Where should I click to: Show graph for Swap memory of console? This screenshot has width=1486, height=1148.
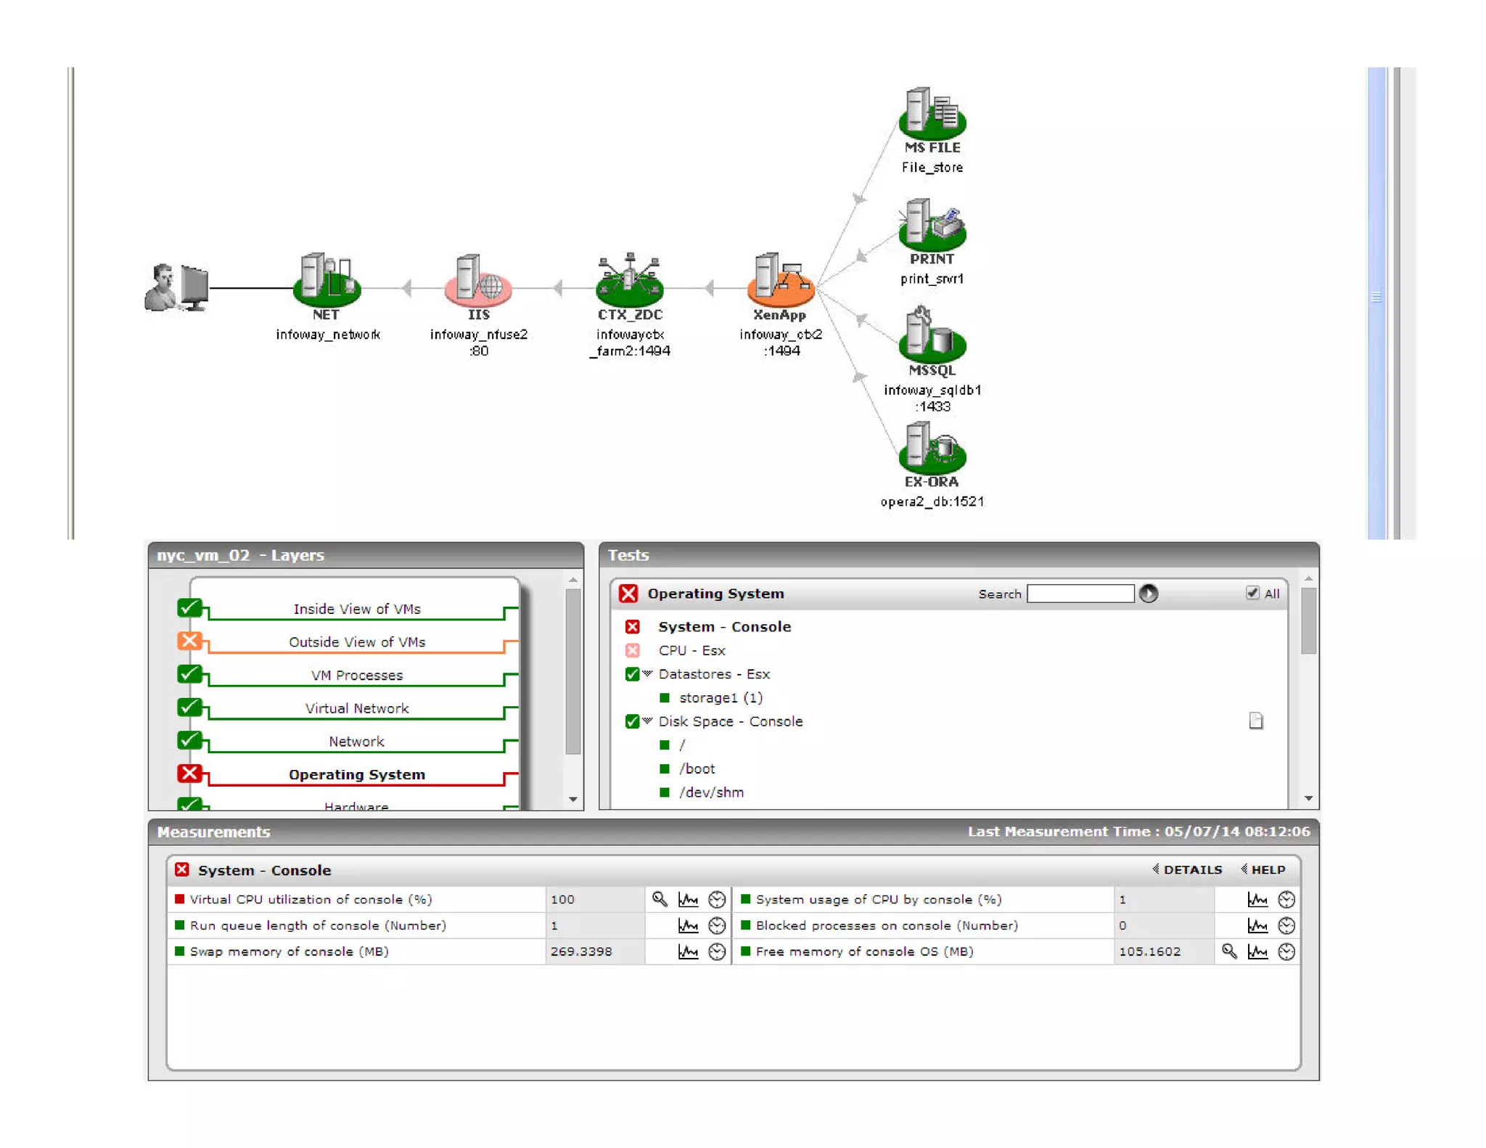(687, 951)
